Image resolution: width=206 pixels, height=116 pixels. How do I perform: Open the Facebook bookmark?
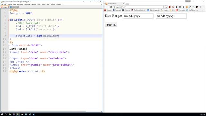[117, 10]
